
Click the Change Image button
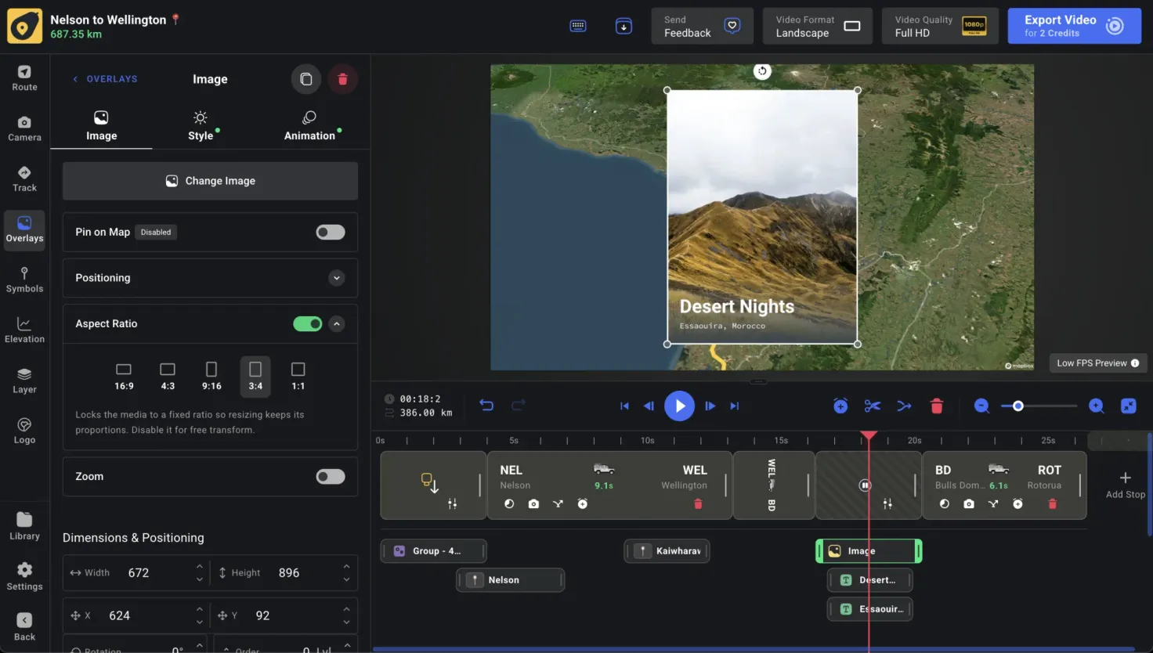(x=210, y=181)
